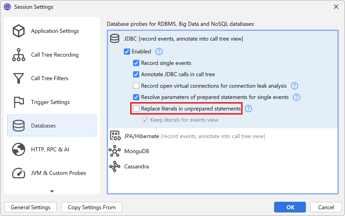The image size is (345, 216).
Task: Enable Replace literals in unprepared statements
Action: click(136, 109)
